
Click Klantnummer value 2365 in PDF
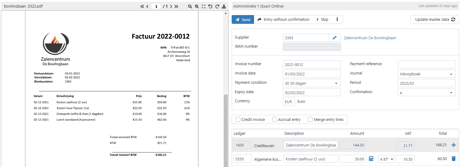[68, 81]
